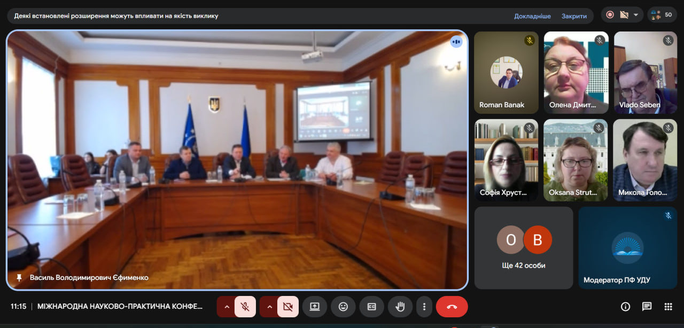Open the in-call chat panel

pos(647,307)
